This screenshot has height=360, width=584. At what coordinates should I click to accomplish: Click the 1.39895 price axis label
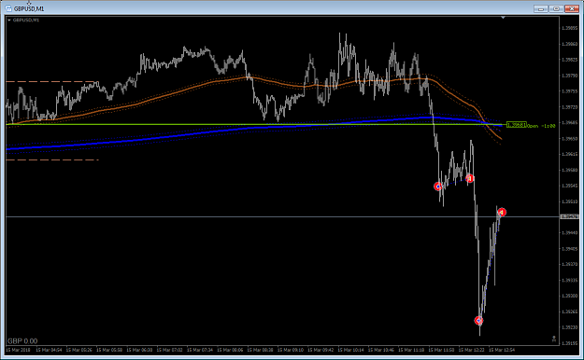tap(570, 28)
